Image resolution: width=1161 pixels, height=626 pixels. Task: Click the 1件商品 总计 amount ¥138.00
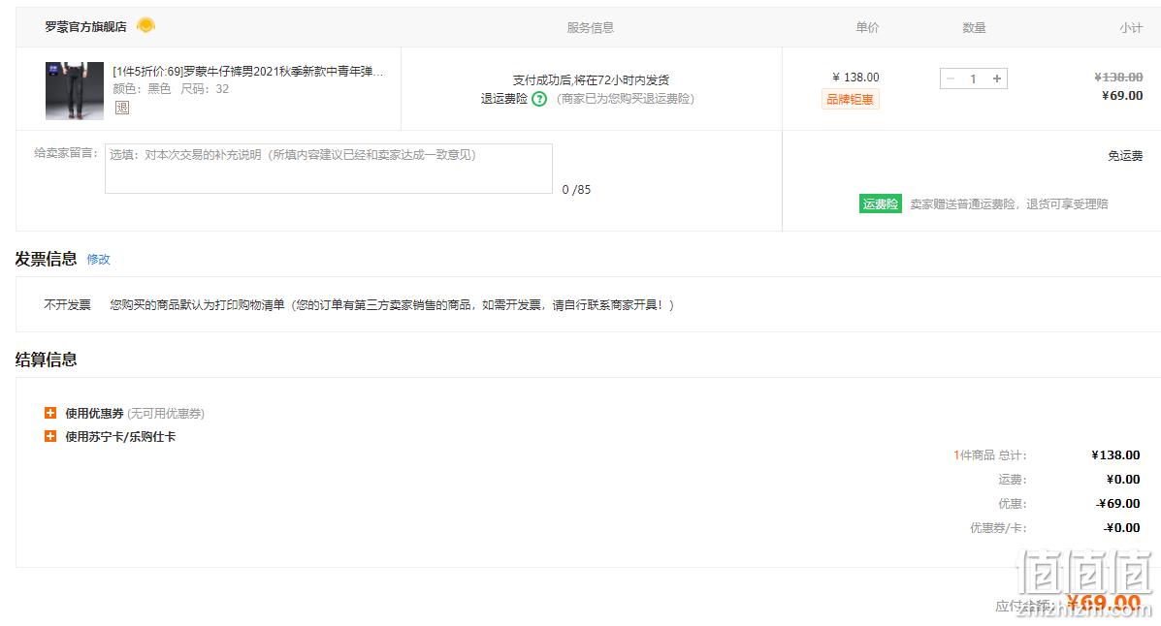click(1115, 454)
